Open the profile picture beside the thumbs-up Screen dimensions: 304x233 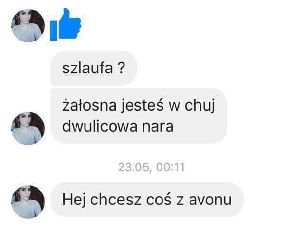28,25
